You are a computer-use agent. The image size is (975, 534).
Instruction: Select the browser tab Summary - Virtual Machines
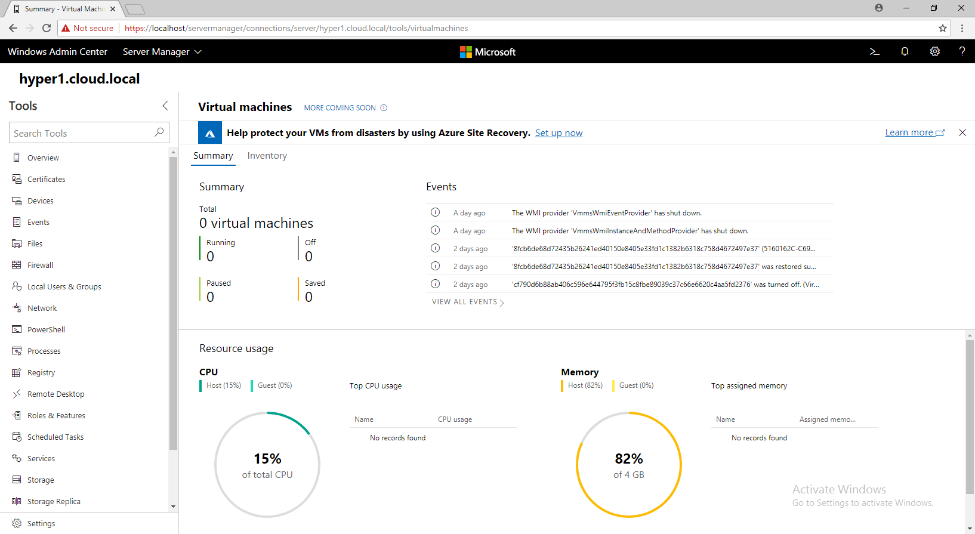point(64,9)
